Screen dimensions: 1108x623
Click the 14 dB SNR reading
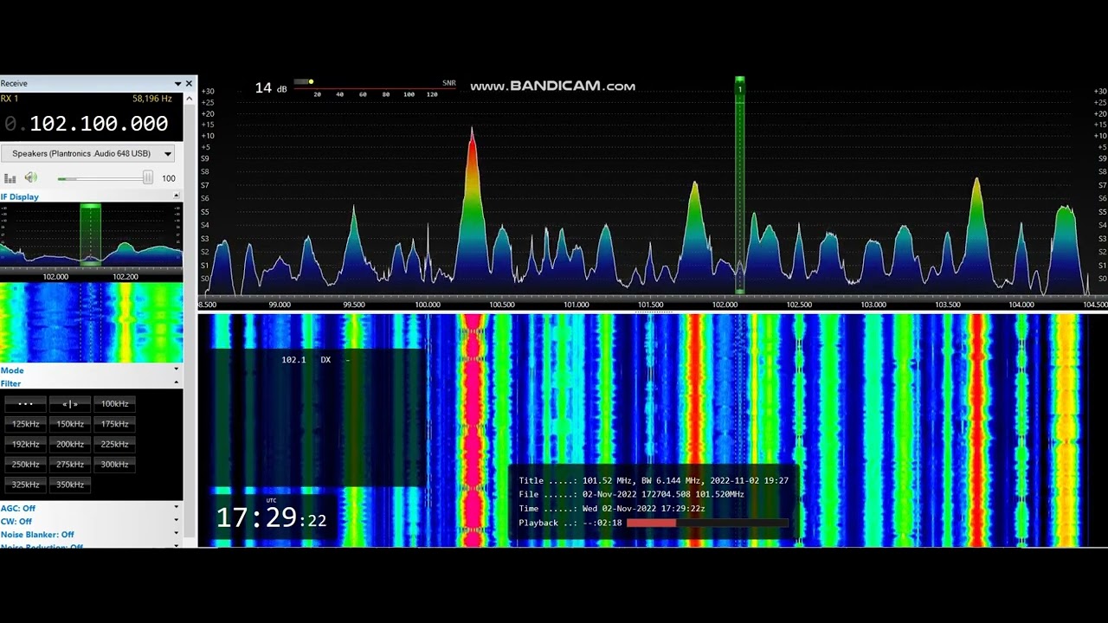point(271,87)
